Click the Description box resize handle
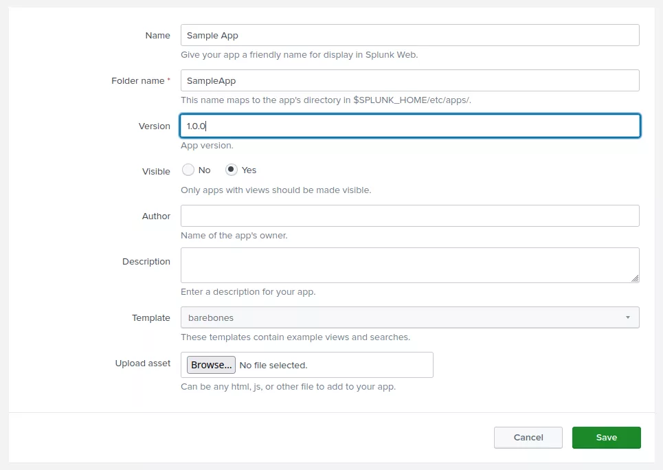 [x=635, y=278]
